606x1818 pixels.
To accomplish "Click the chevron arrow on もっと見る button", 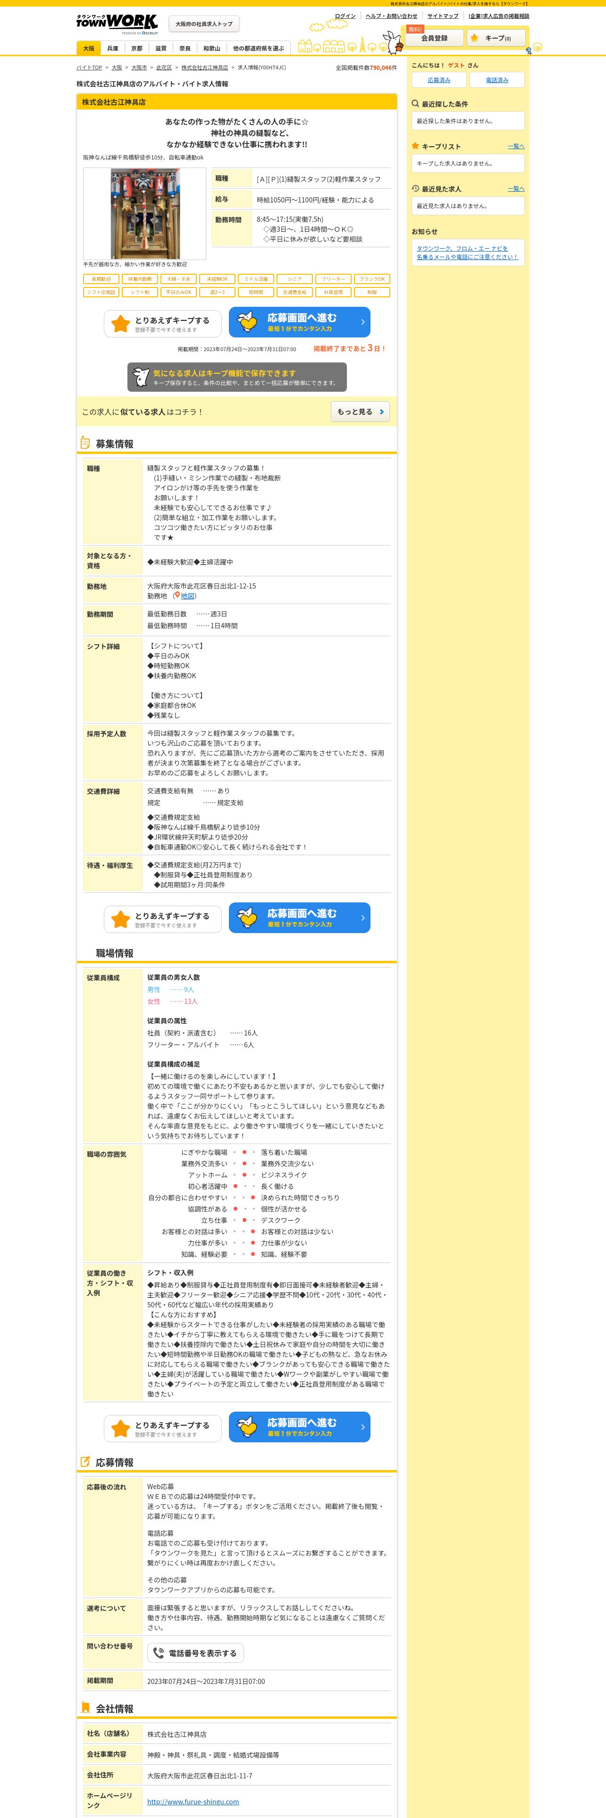I will (x=382, y=412).
